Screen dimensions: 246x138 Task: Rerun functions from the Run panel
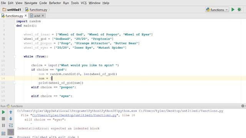click(3, 112)
